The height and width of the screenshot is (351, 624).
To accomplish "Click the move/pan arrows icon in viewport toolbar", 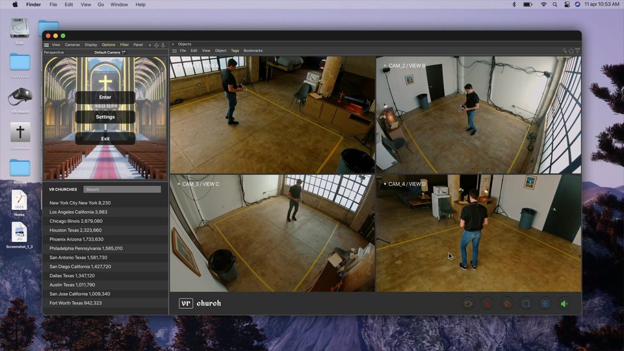I will [x=157, y=45].
